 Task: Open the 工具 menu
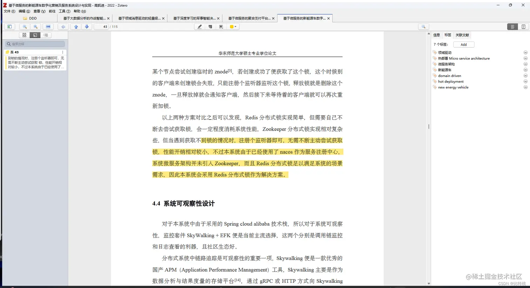point(64,11)
